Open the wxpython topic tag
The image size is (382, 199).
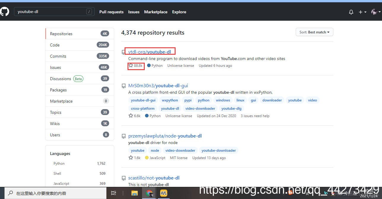pos(170,100)
